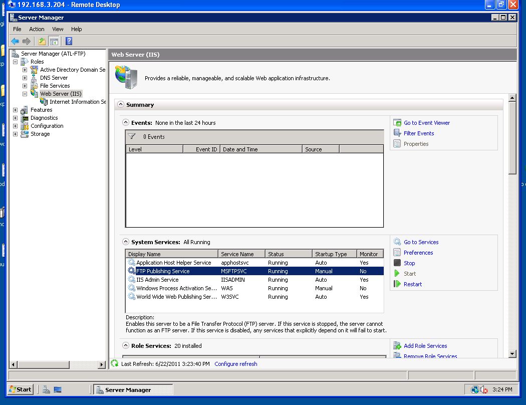The image size is (526, 405).
Task: Collapse the System Services section
Action: point(126,242)
